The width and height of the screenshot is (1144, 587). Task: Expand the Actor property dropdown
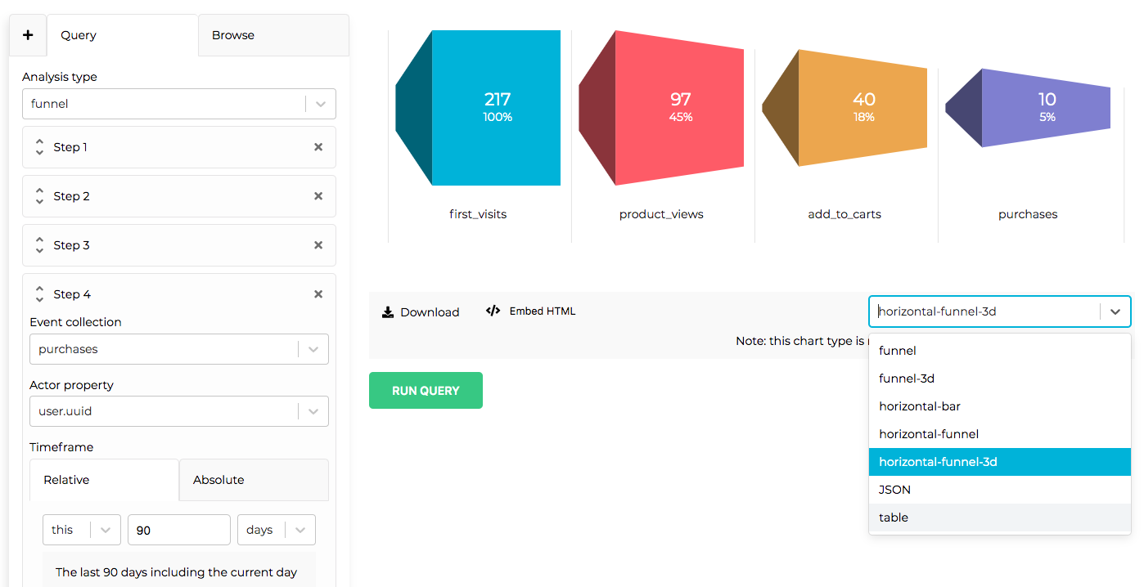pos(312,411)
